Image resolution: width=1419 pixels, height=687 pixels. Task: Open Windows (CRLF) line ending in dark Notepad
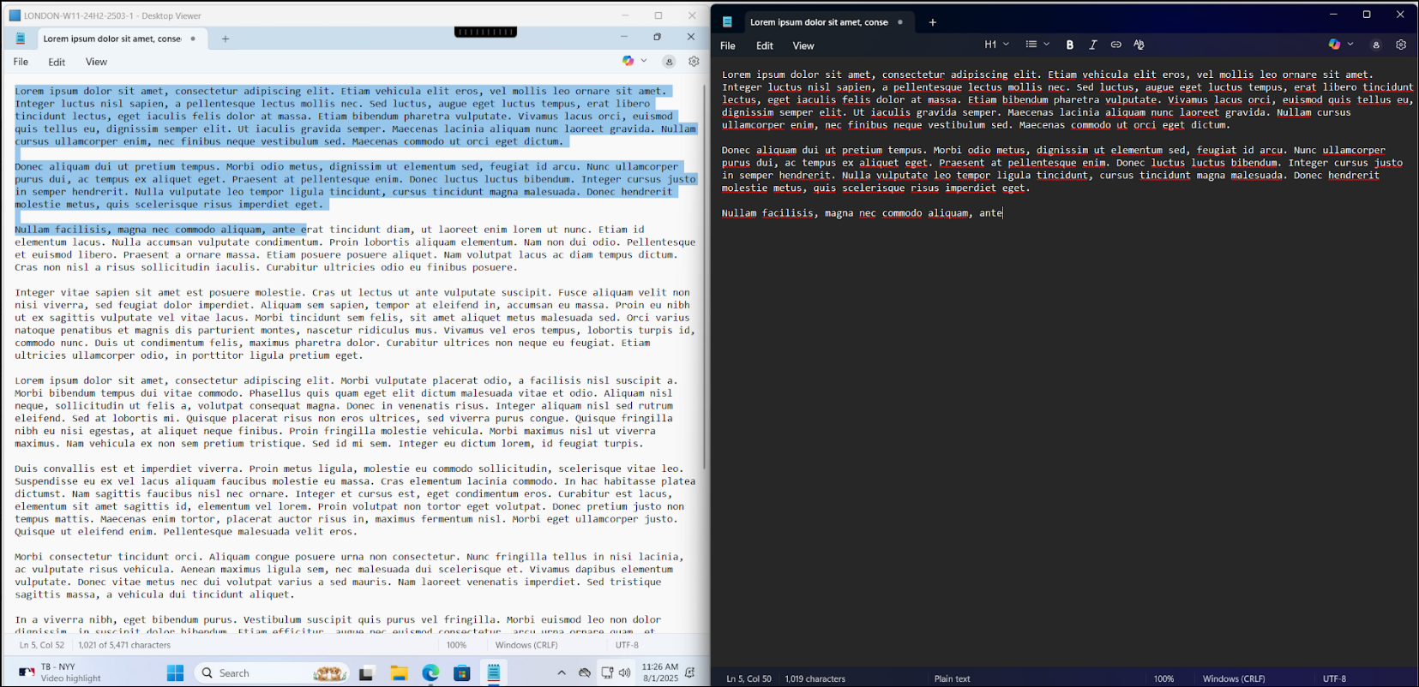coord(1233,678)
